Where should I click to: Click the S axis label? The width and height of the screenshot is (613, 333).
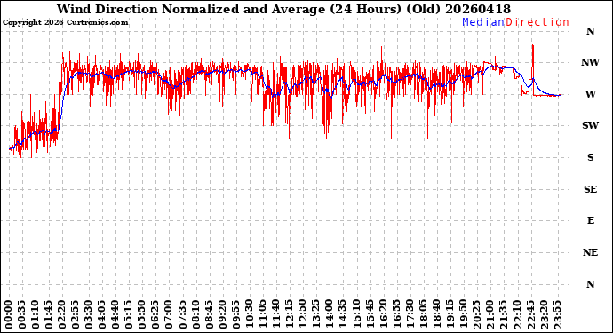[590, 157]
